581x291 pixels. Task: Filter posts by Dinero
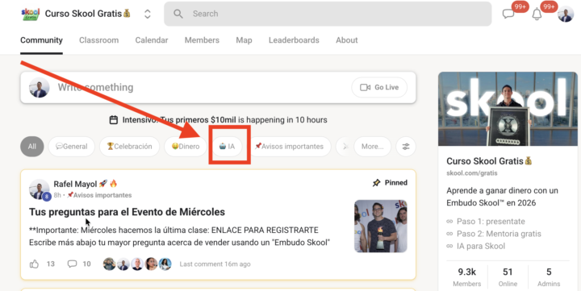click(x=186, y=146)
